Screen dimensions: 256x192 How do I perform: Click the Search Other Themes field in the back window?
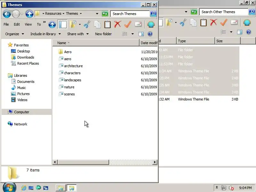coord(224,12)
